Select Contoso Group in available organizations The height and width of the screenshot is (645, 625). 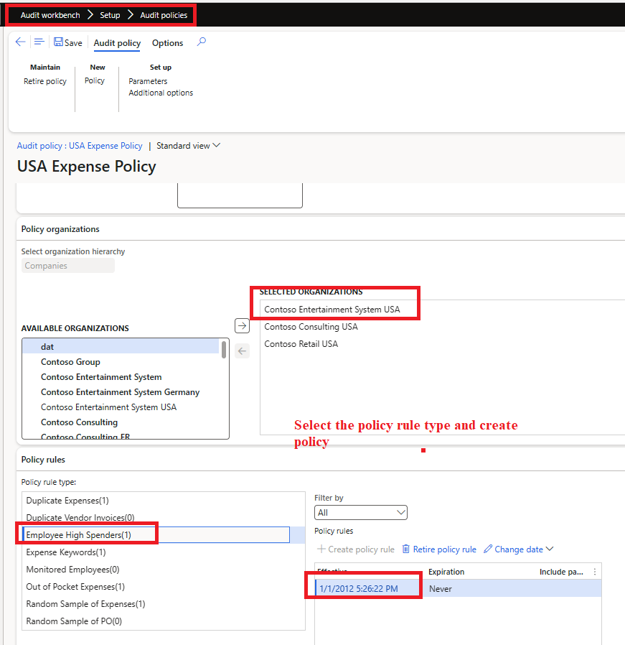70,361
